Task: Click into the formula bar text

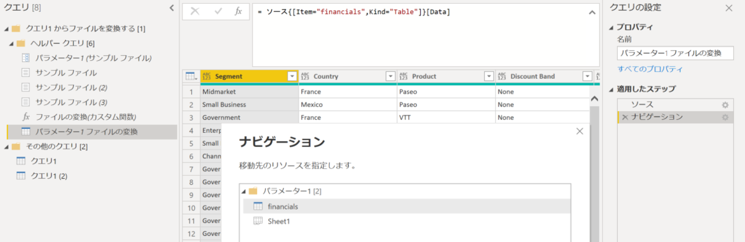Action: [353, 12]
